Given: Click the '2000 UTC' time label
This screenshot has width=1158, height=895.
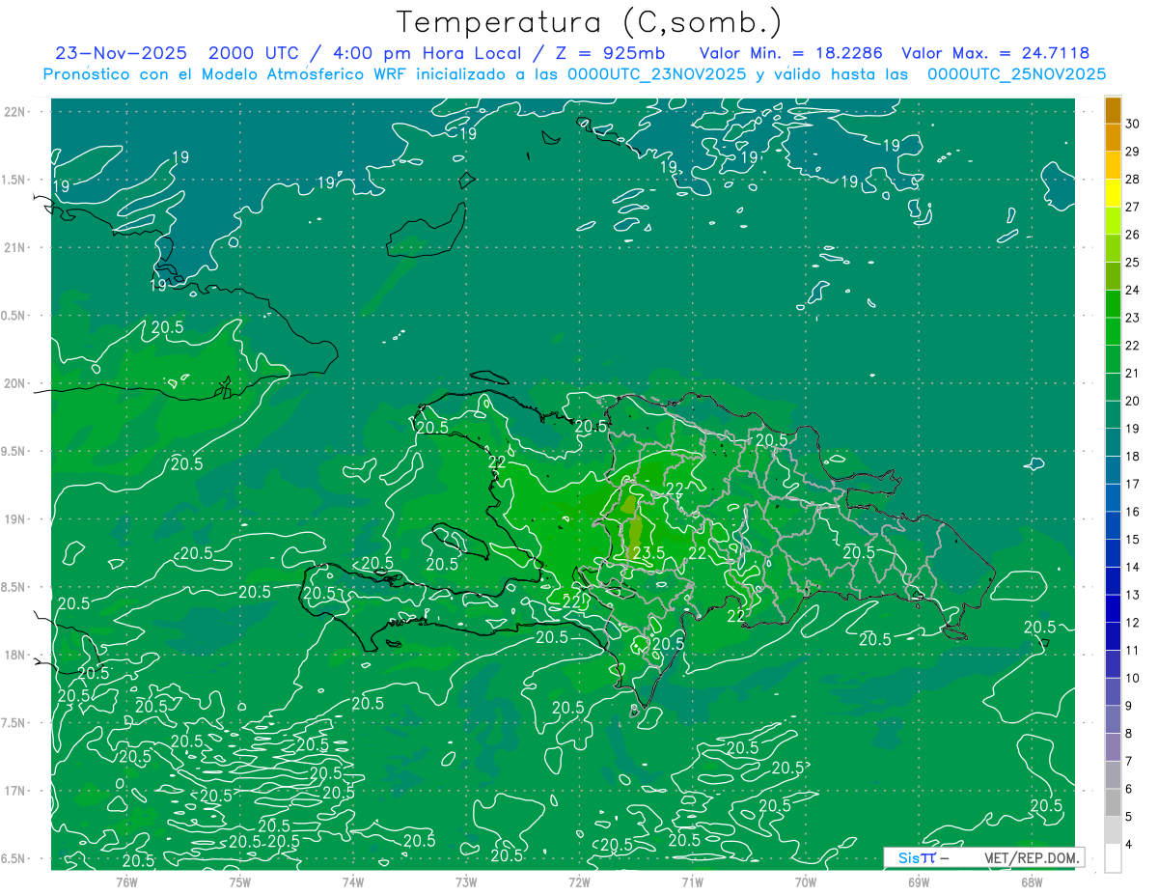Looking at the screenshot, I should 254,53.
